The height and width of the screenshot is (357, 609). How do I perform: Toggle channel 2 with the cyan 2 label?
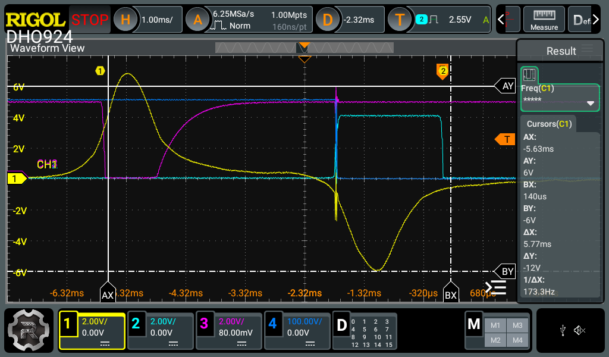136,323
